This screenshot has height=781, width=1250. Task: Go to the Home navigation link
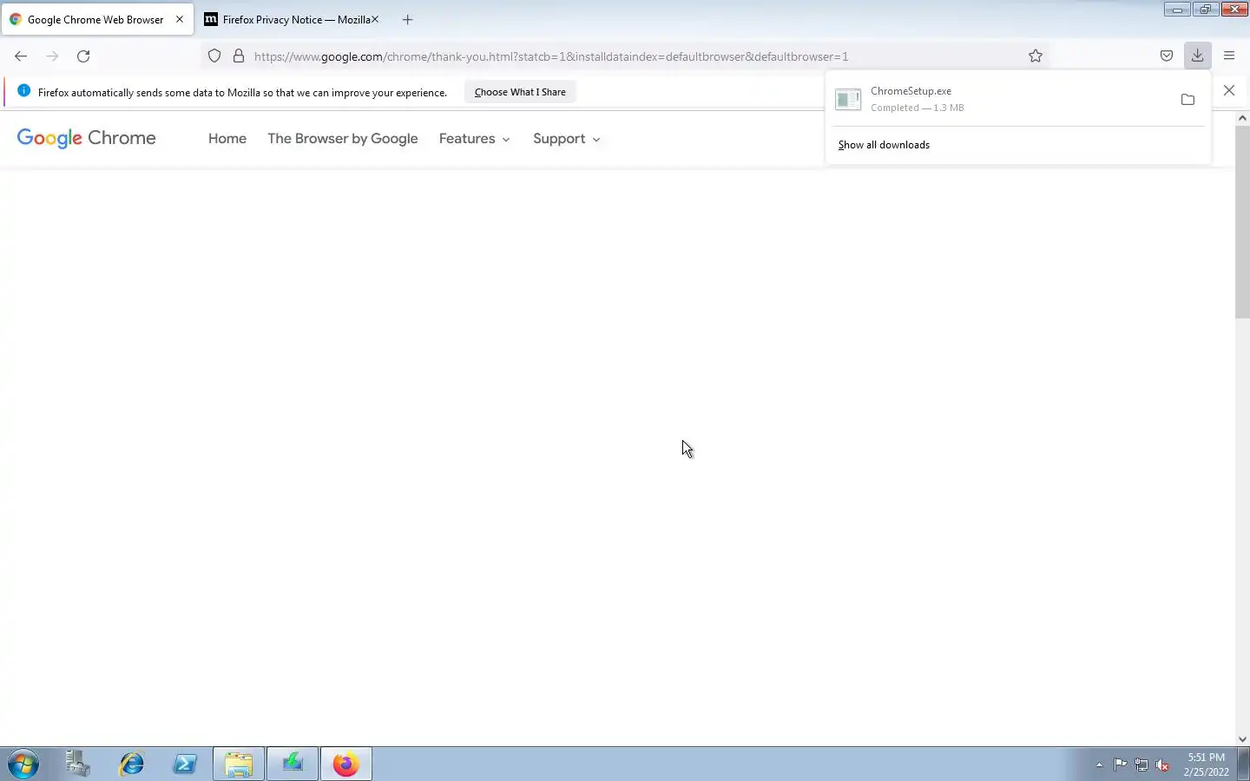point(227,139)
